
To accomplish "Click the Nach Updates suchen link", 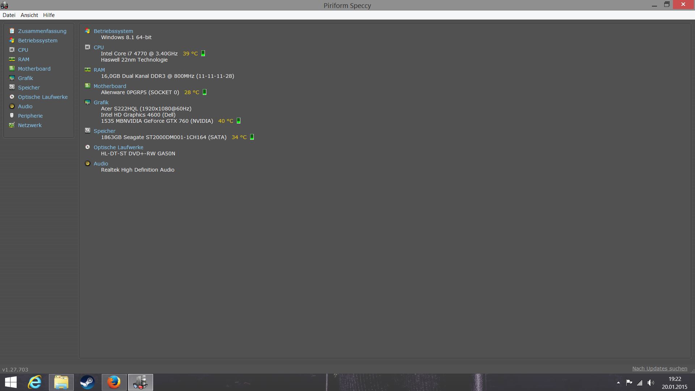I will (660, 369).
